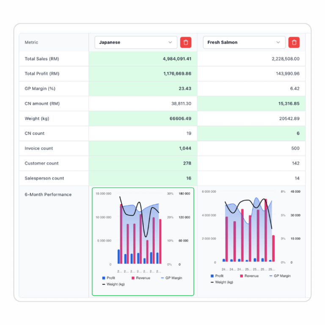Click the 6-Month Performance row label
This screenshot has width=325, height=325.
(x=48, y=195)
